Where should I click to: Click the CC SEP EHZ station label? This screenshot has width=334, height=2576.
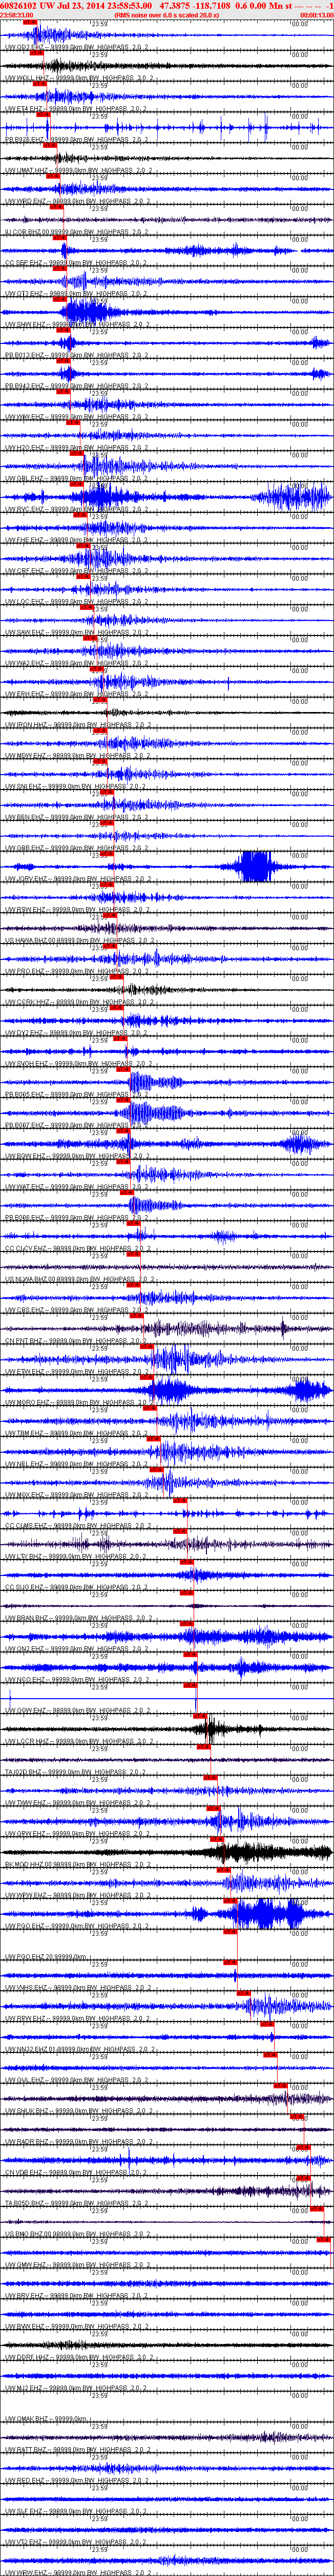tap(77, 263)
